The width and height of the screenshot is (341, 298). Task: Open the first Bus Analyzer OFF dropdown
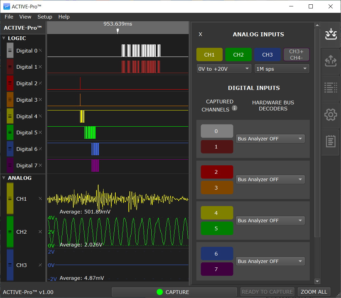pos(270,138)
